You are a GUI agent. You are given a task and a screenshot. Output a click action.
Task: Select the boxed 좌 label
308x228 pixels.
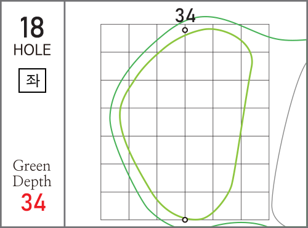[32, 81]
